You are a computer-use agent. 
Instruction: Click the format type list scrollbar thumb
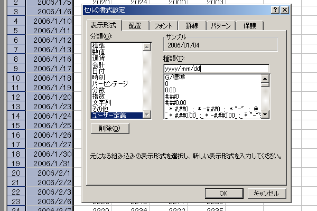pos(265,84)
